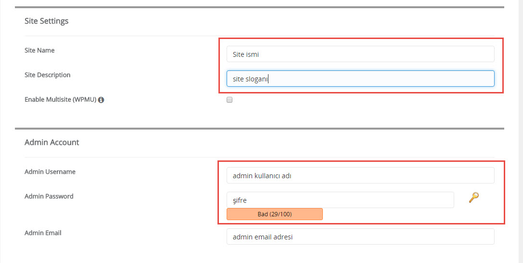This screenshot has width=523, height=263.
Task: Click the Site Name label
Action: (39, 51)
